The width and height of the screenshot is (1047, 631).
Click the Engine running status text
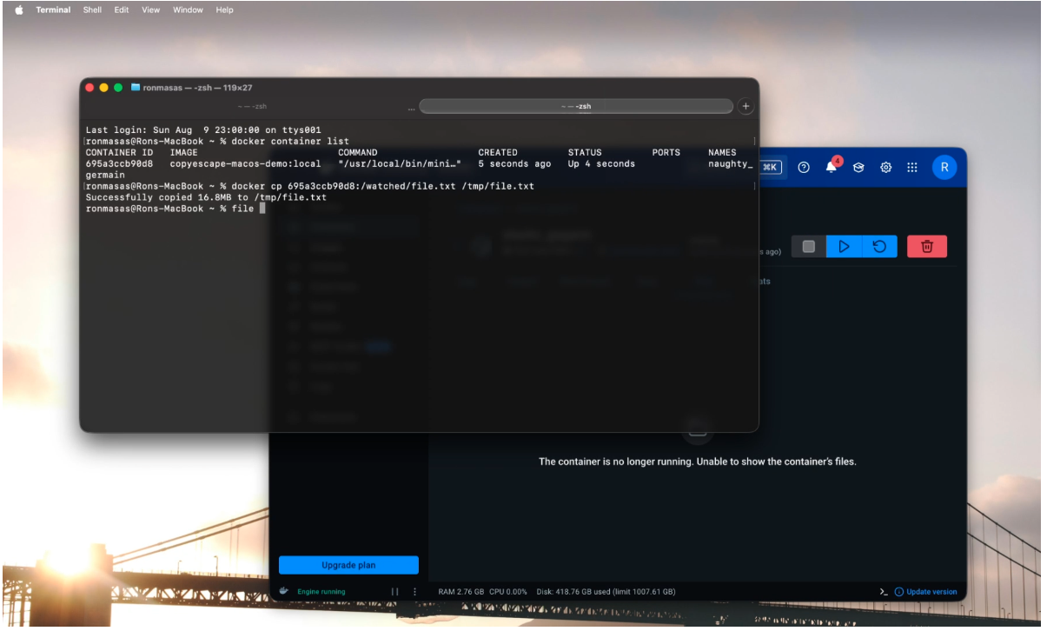pyautogui.click(x=321, y=592)
